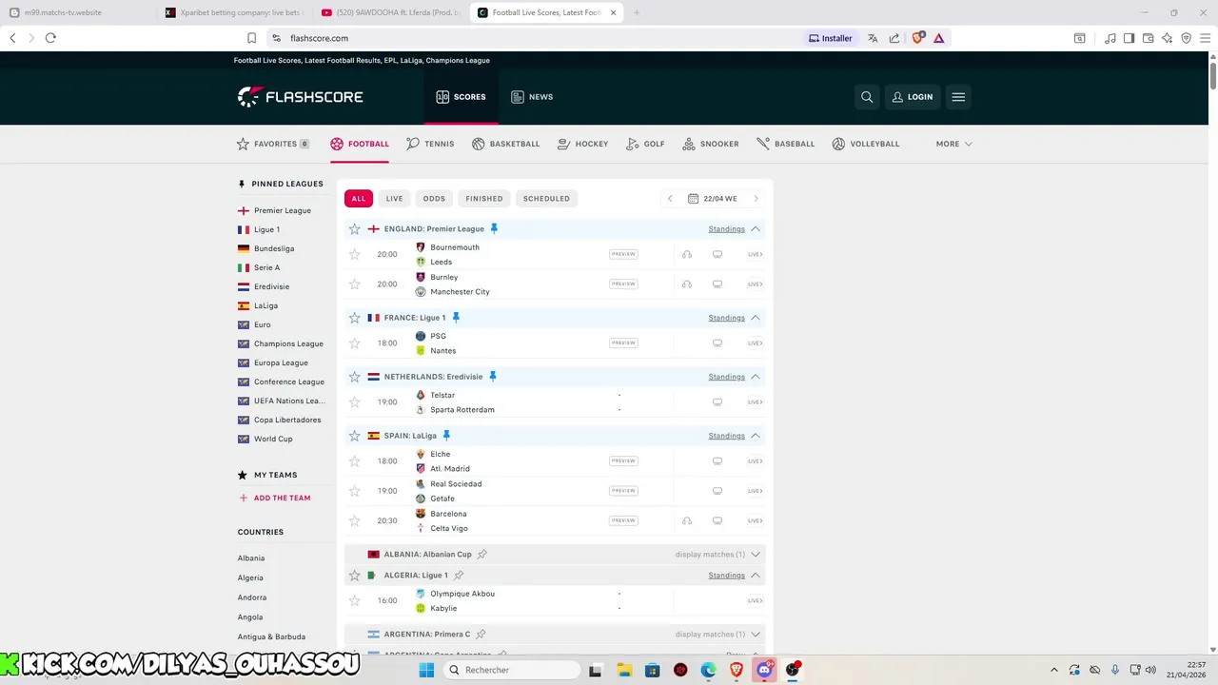
Task: Collapse the Netherlands Eredivisie section
Action: (x=756, y=377)
